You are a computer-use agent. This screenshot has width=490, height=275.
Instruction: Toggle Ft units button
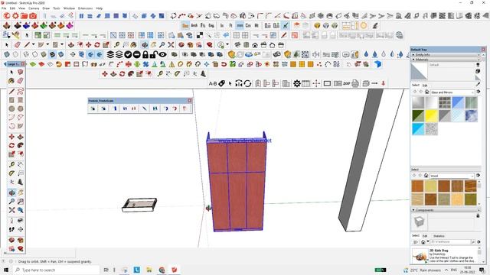pos(230,25)
